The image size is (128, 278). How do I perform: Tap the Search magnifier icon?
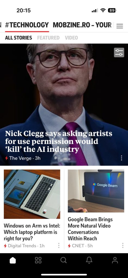pyautogui.click(x=64, y=260)
